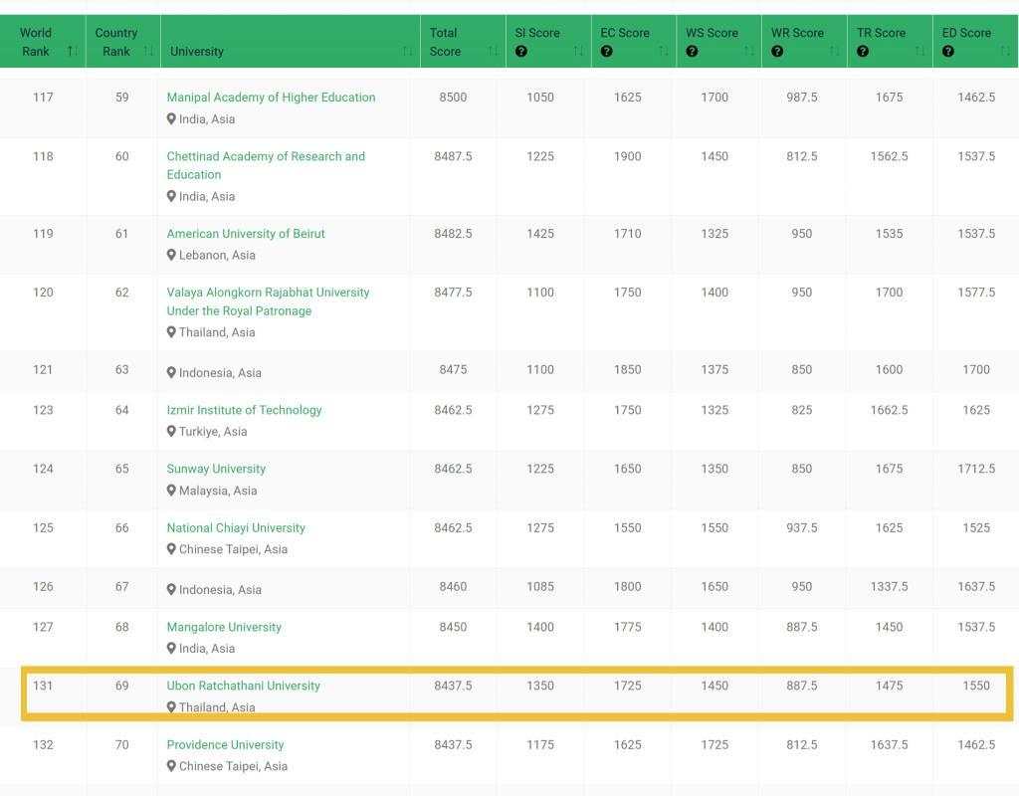The image size is (1019, 796).
Task: Sort by Total Score column arrows
Action: [494, 52]
